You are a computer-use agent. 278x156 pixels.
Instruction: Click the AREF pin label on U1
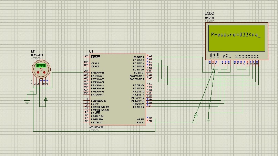[x=141, y=120]
